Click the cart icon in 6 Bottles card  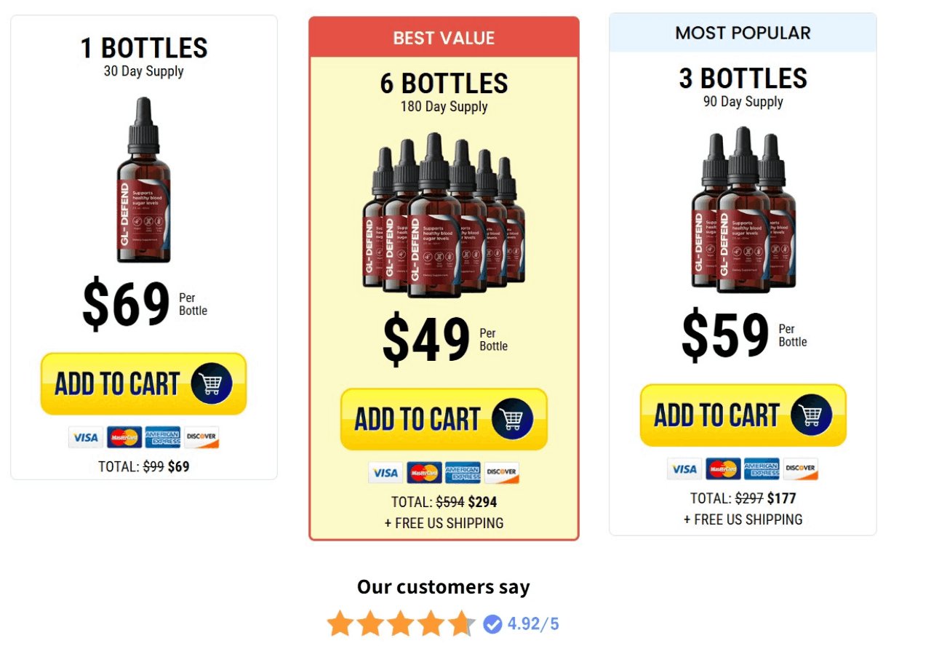512,419
